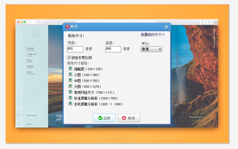Click Credits link in website sidebar
The width and height of the screenshot is (238, 149).
point(29,124)
